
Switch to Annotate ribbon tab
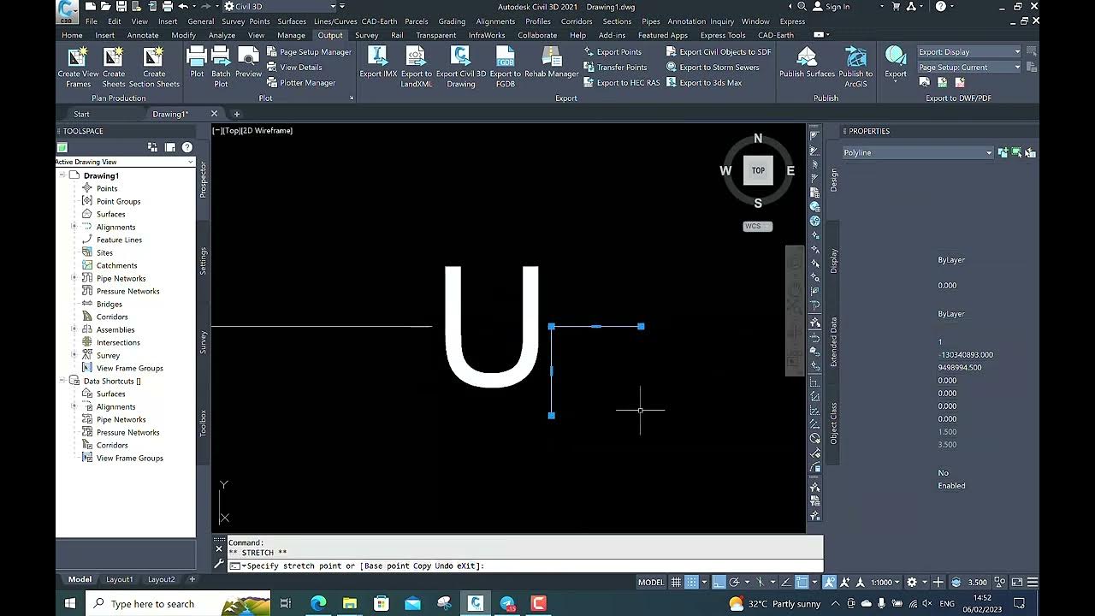click(x=143, y=35)
